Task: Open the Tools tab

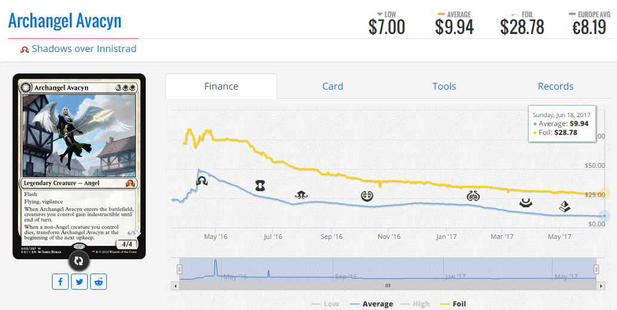Action: pyautogui.click(x=444, y=86)
